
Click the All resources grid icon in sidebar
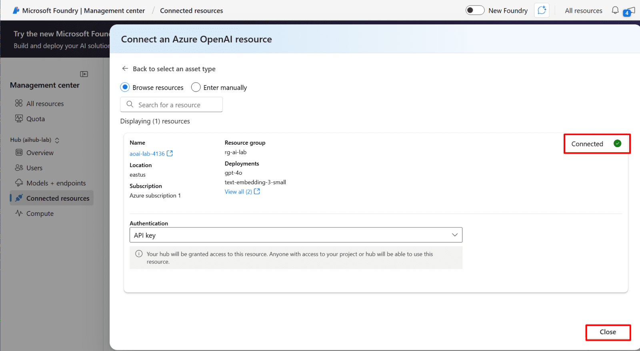tap(19, 103)
